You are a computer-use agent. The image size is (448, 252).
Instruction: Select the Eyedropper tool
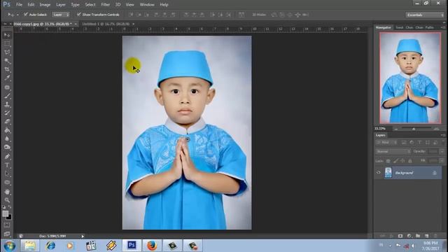point(7,78)
